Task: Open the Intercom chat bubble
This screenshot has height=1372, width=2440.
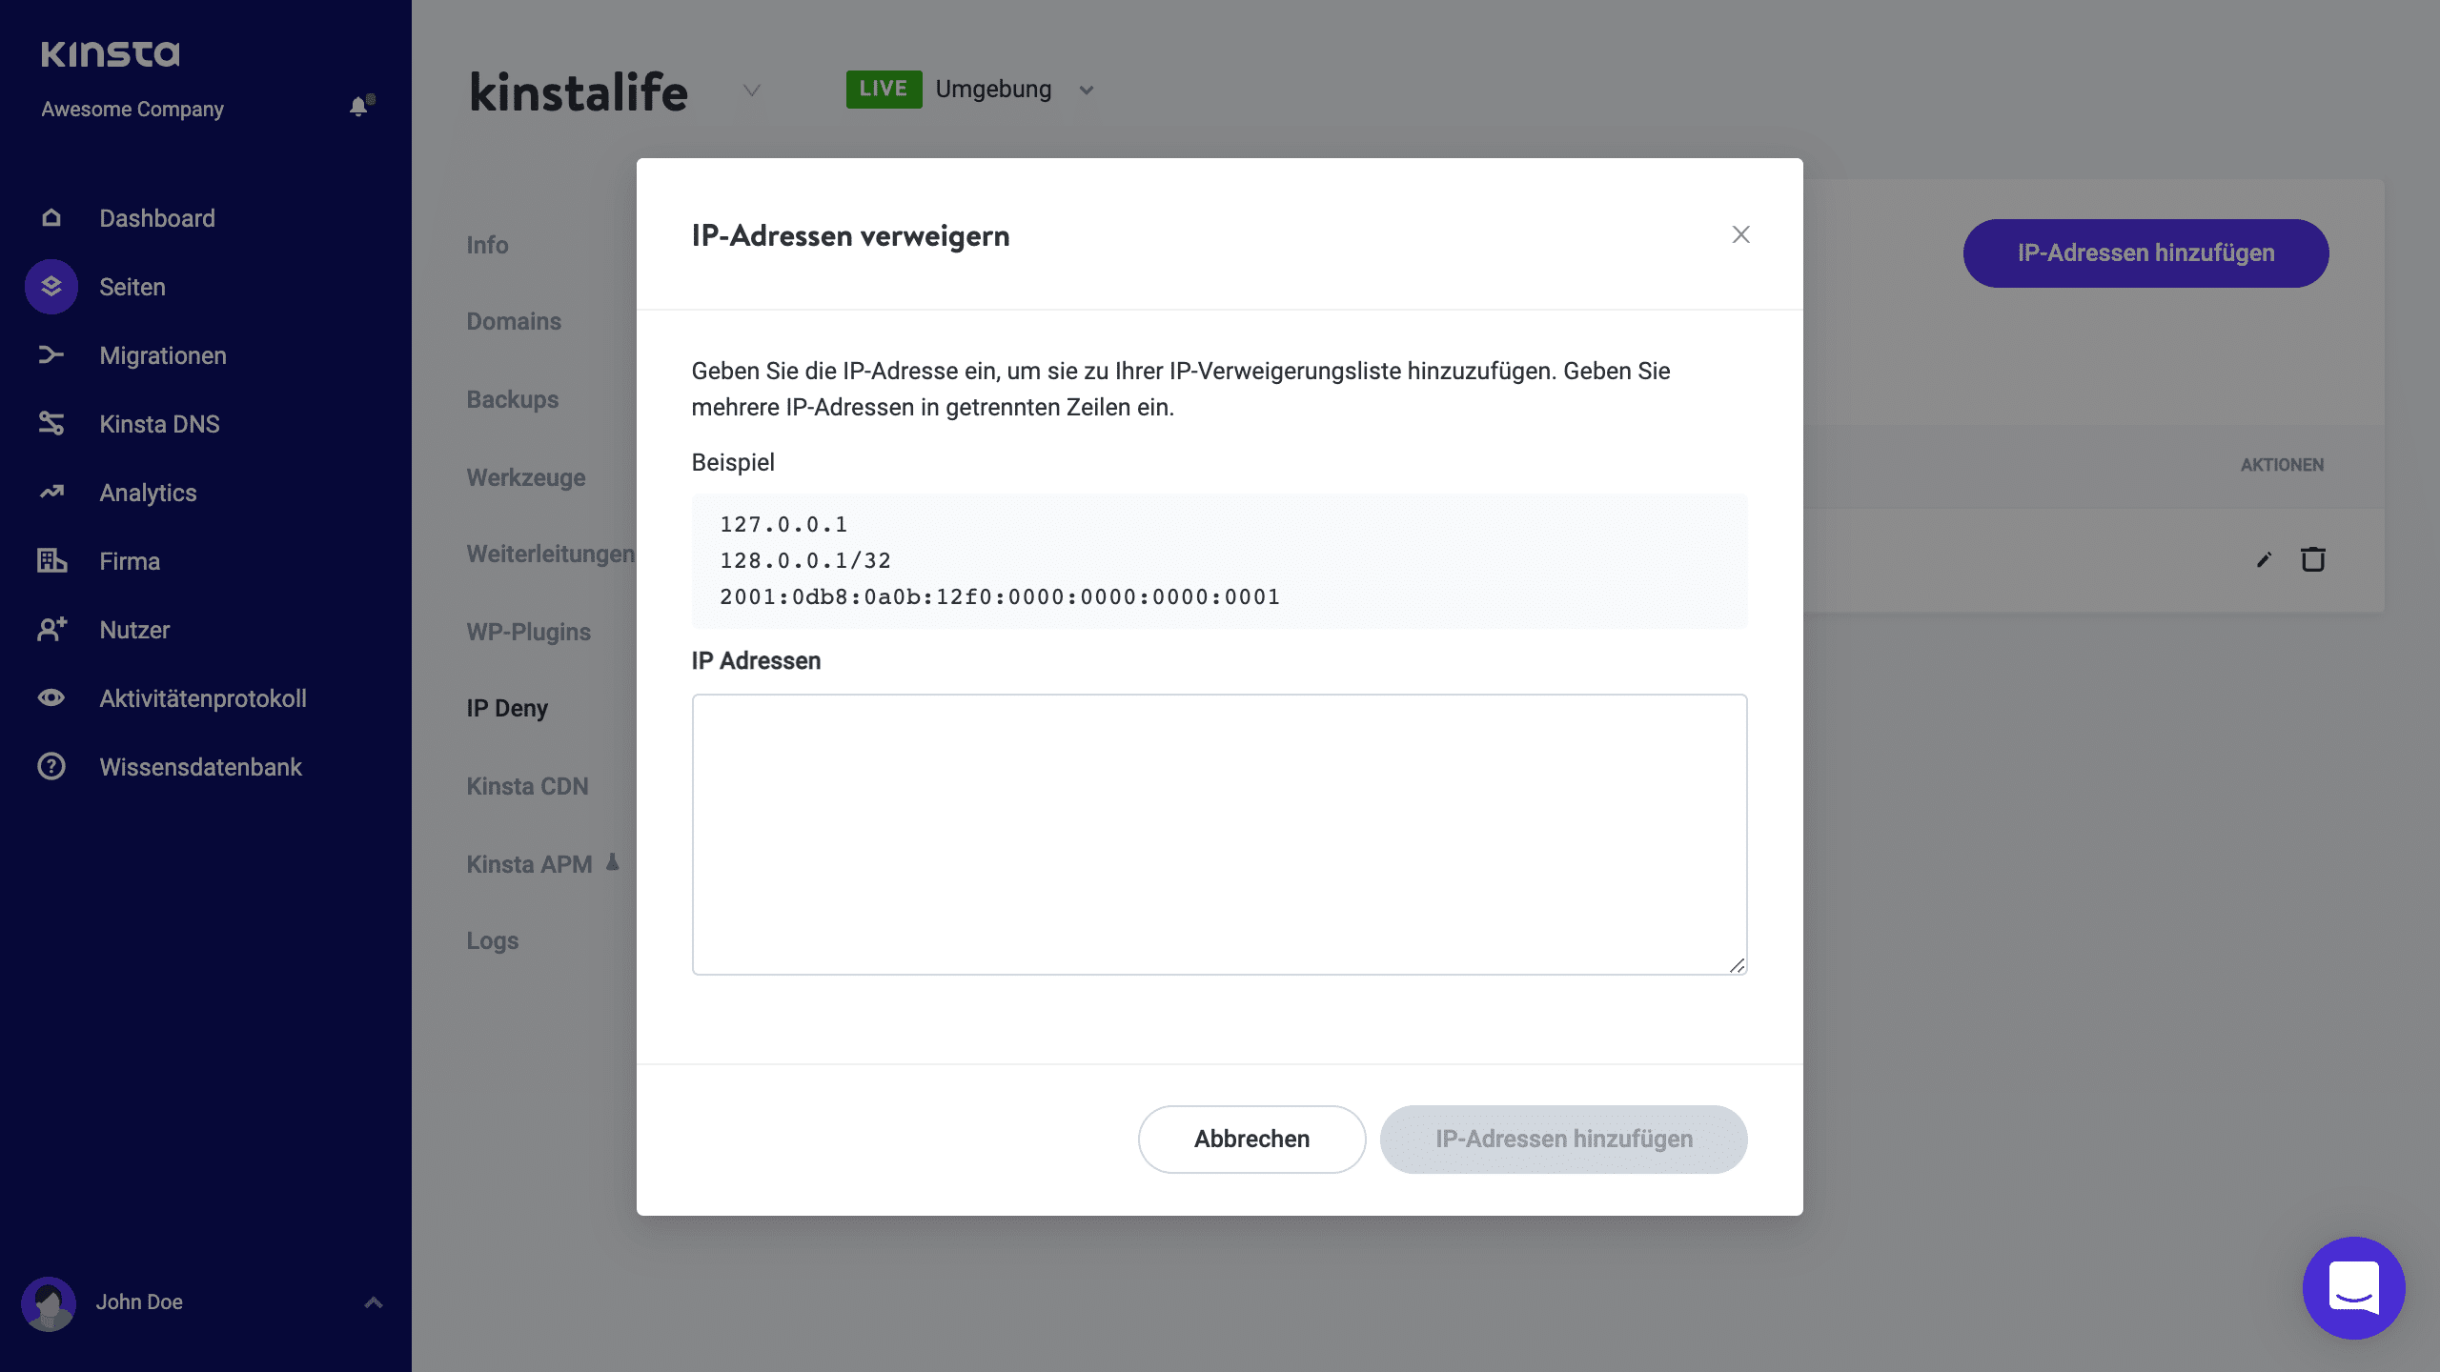Action: [x=2353, y=1288]
